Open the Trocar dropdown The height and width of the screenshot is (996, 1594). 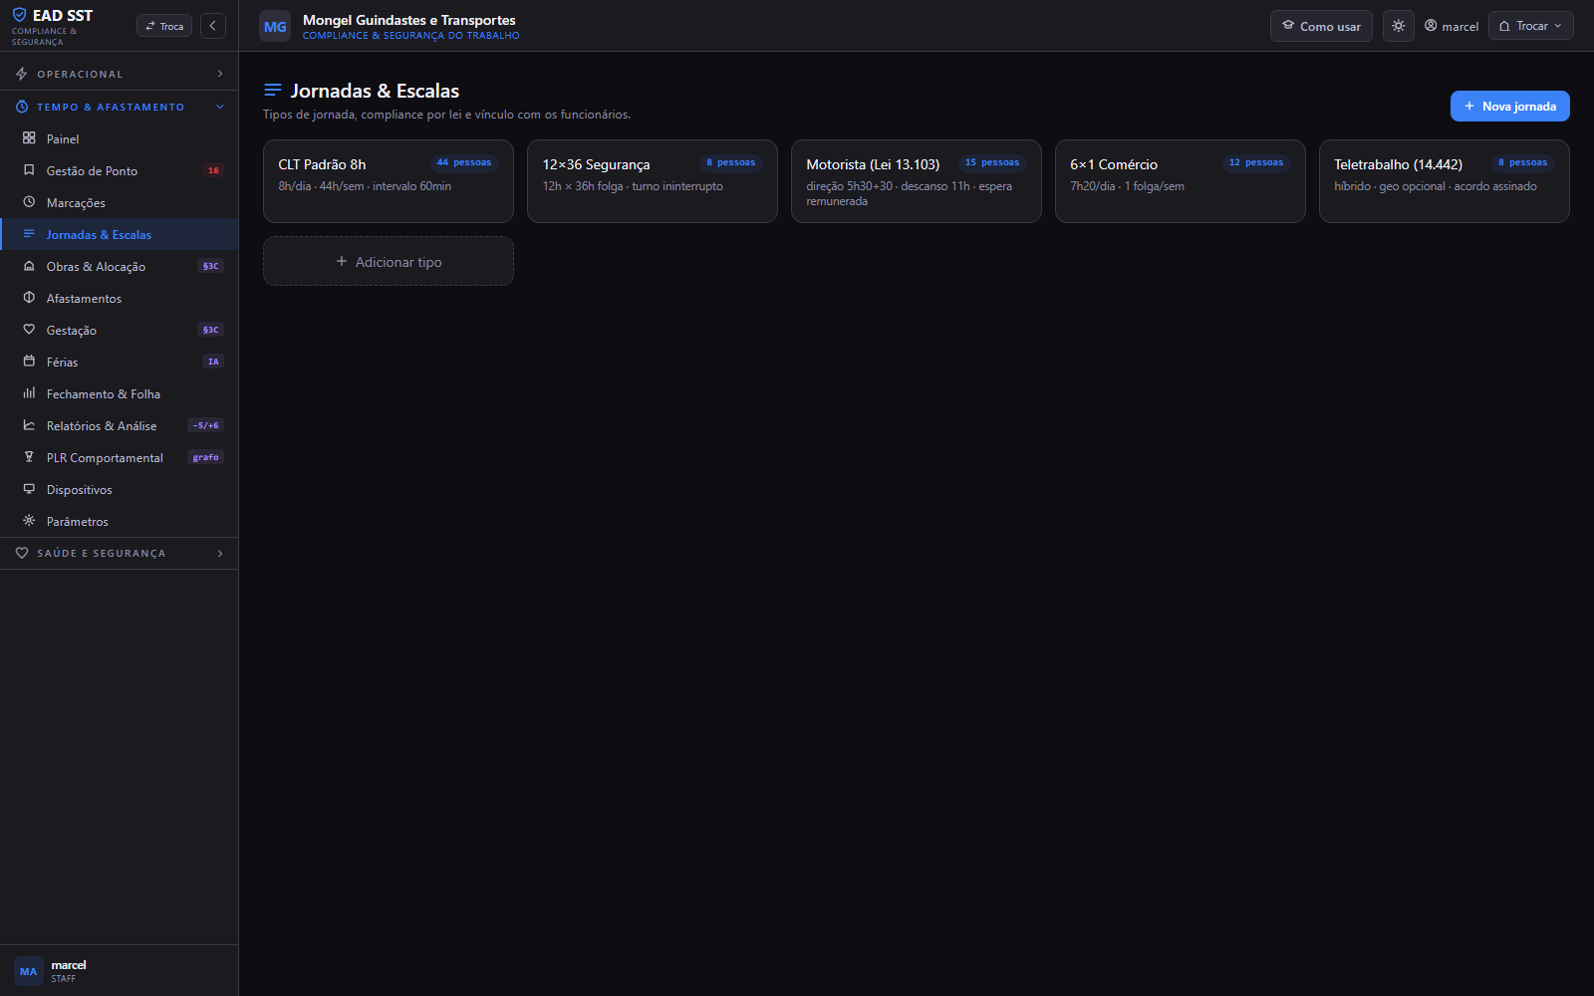(x=1531, y=26)
